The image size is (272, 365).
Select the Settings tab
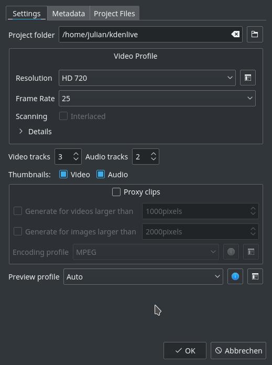(x=27, y=14)
